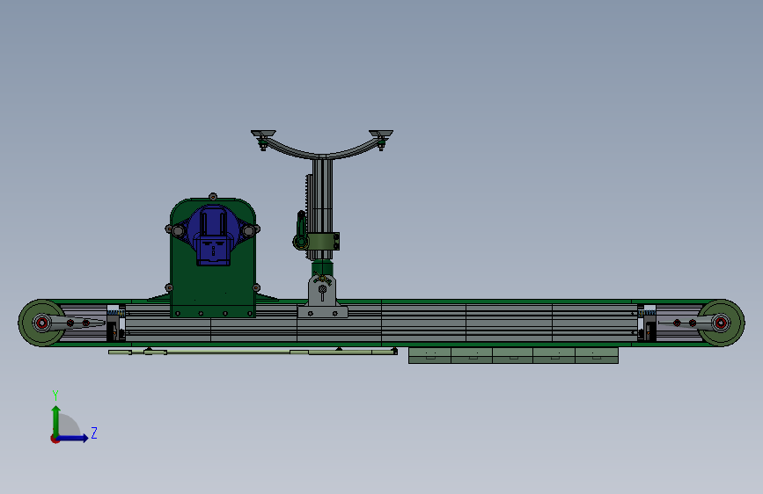Viewport: 763px width, 494px height.
Task: Select the blue motor inside the green housing
Action: point(213,236)
